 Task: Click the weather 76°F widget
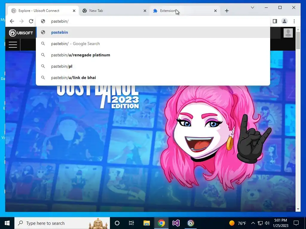coord(238,223)
